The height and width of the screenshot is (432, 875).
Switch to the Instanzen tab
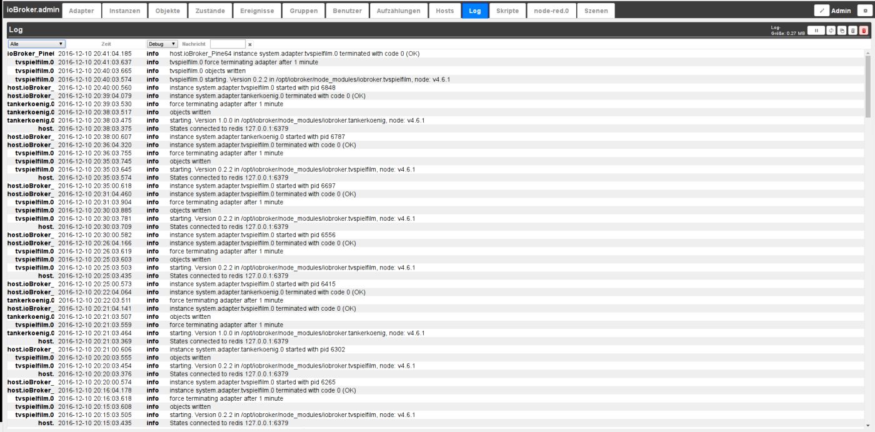[x=124, y=11]
